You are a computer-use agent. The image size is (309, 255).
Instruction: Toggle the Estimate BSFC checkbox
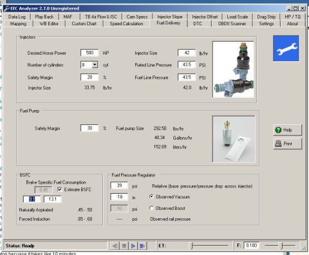[x=60, y=189]
